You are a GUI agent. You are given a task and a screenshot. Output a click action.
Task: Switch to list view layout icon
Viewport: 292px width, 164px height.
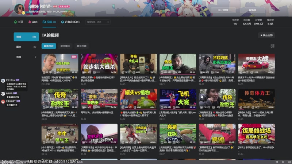coord(272,46)
